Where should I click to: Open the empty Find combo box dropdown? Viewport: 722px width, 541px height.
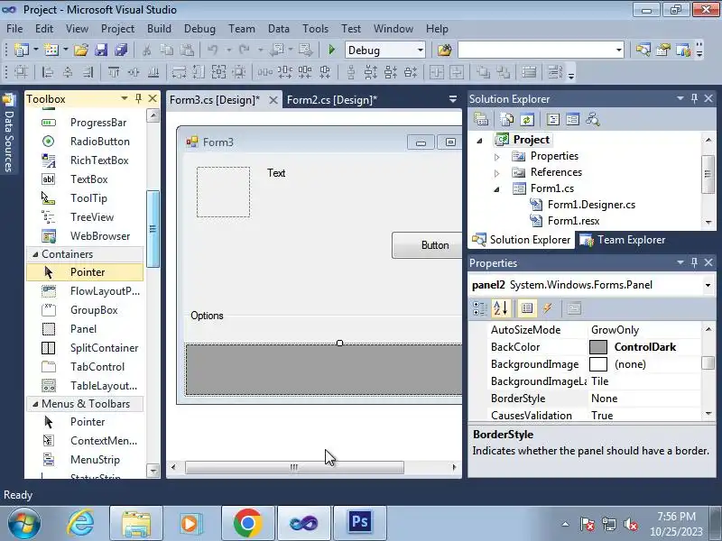coord(619,50)
